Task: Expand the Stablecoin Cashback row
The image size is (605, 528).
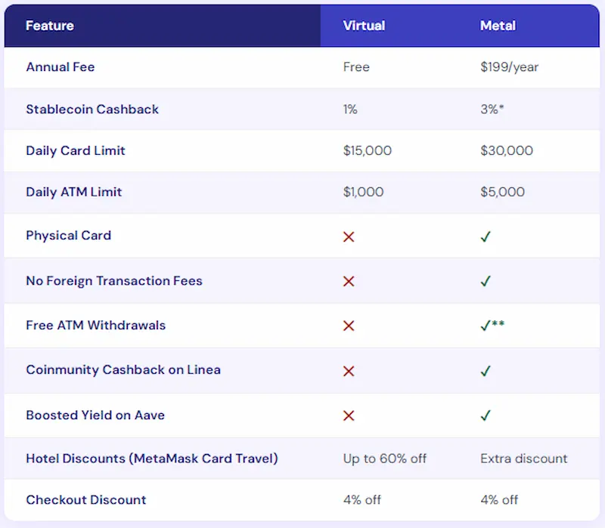Action: pos(92,109)
